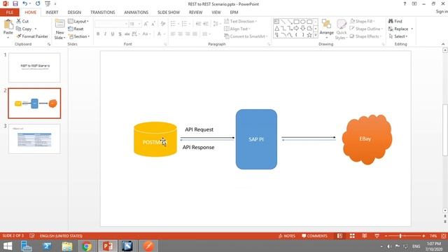448x252 pixels.
Task: Click the Undo icon in title bar
Action: click(x=25, y=3)
